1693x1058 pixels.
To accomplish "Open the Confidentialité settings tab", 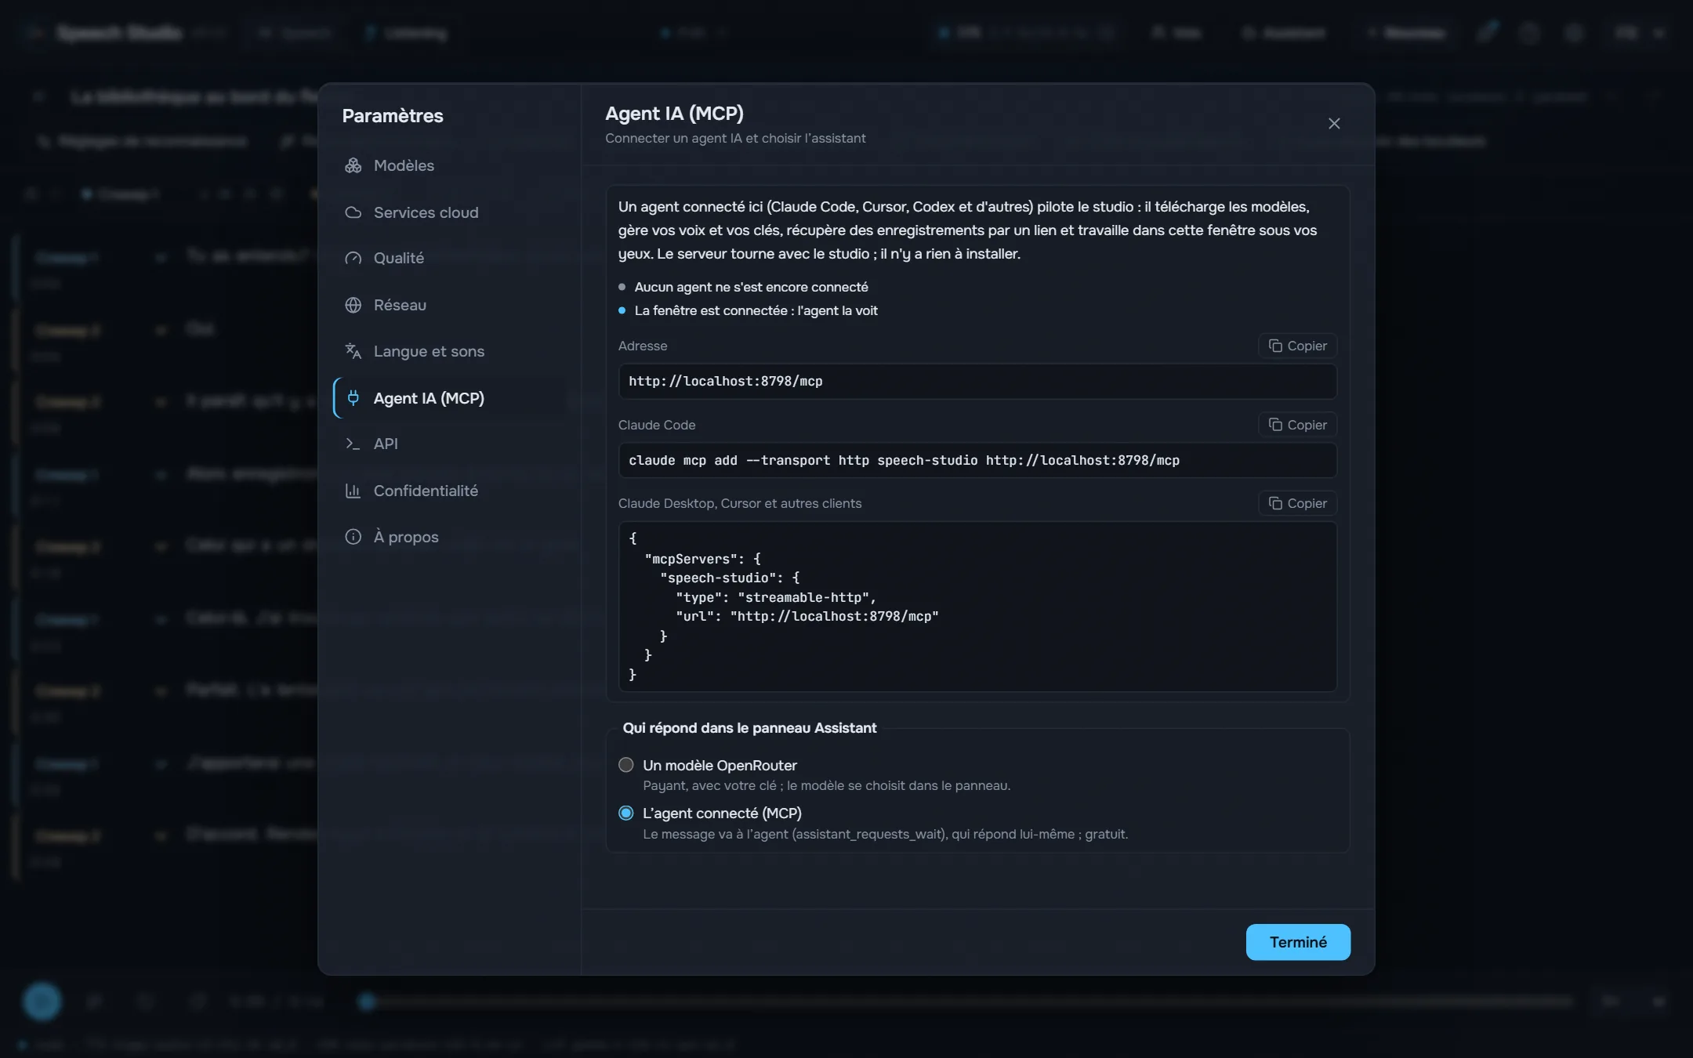I will click(449, 491).
